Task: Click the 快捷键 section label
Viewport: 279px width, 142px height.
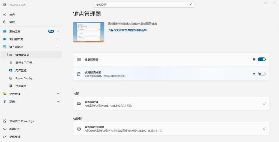Action: click(x=78, y=119)
